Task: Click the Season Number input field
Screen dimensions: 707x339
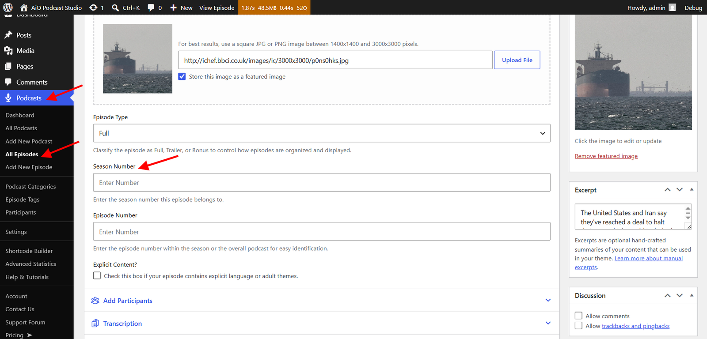Action: [322, 182]
